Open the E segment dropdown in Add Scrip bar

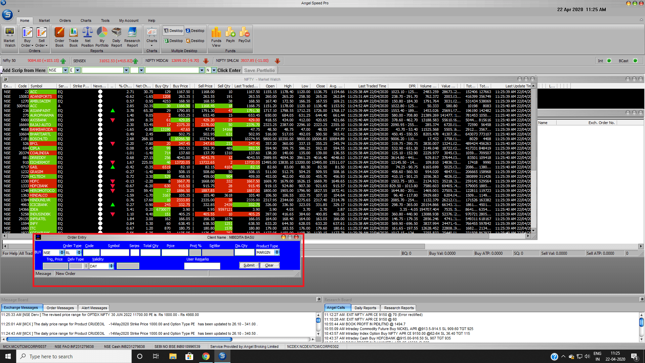point(78,70)
